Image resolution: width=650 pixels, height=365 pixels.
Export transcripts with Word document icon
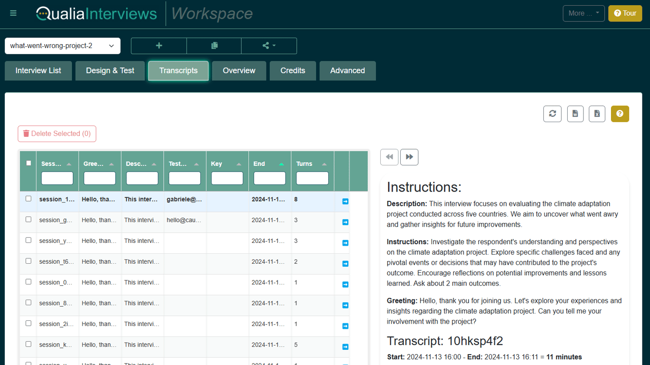point(575,114)
